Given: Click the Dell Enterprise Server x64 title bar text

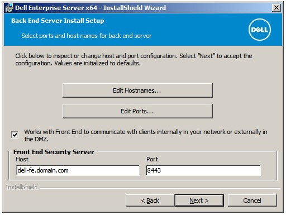Looking at the screenshot, I should click(90, 8).
